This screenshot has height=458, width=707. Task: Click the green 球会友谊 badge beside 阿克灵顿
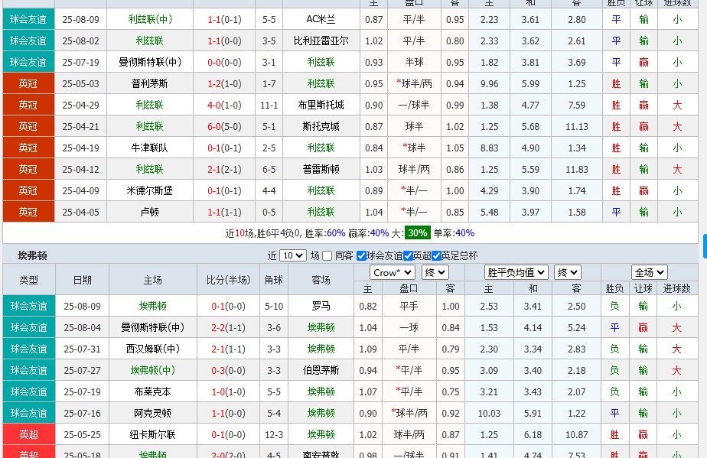(x=28, y=413)
